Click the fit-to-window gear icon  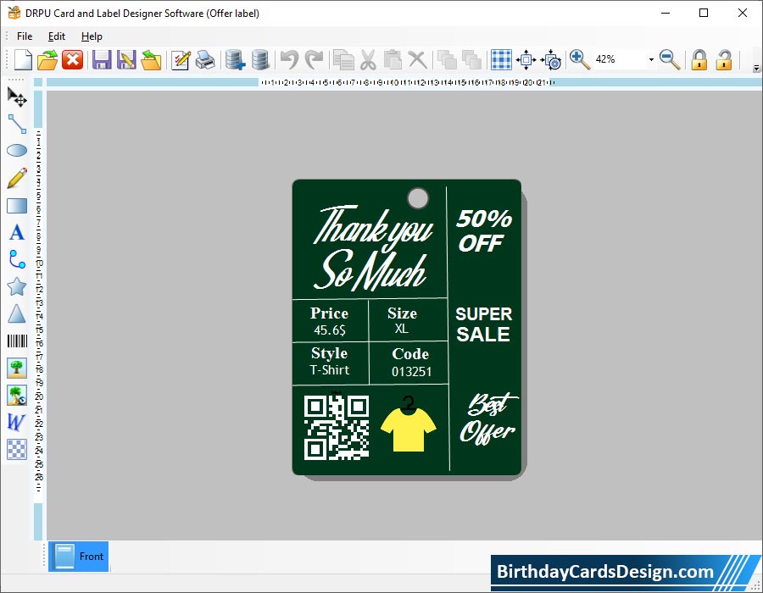click(551, 60)
